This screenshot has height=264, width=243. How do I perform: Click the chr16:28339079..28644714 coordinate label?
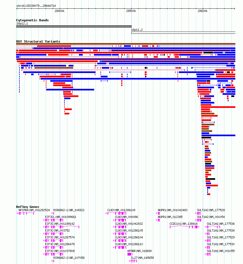(36, 6)
